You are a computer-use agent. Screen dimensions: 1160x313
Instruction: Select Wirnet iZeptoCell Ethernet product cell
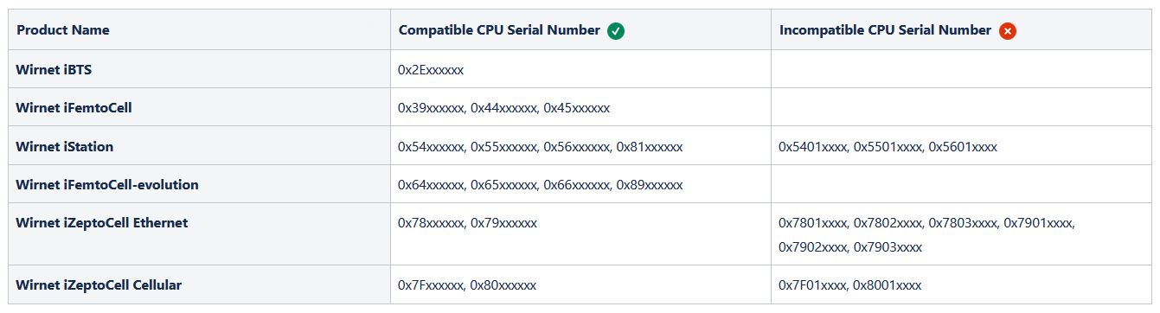click(102, 223)
